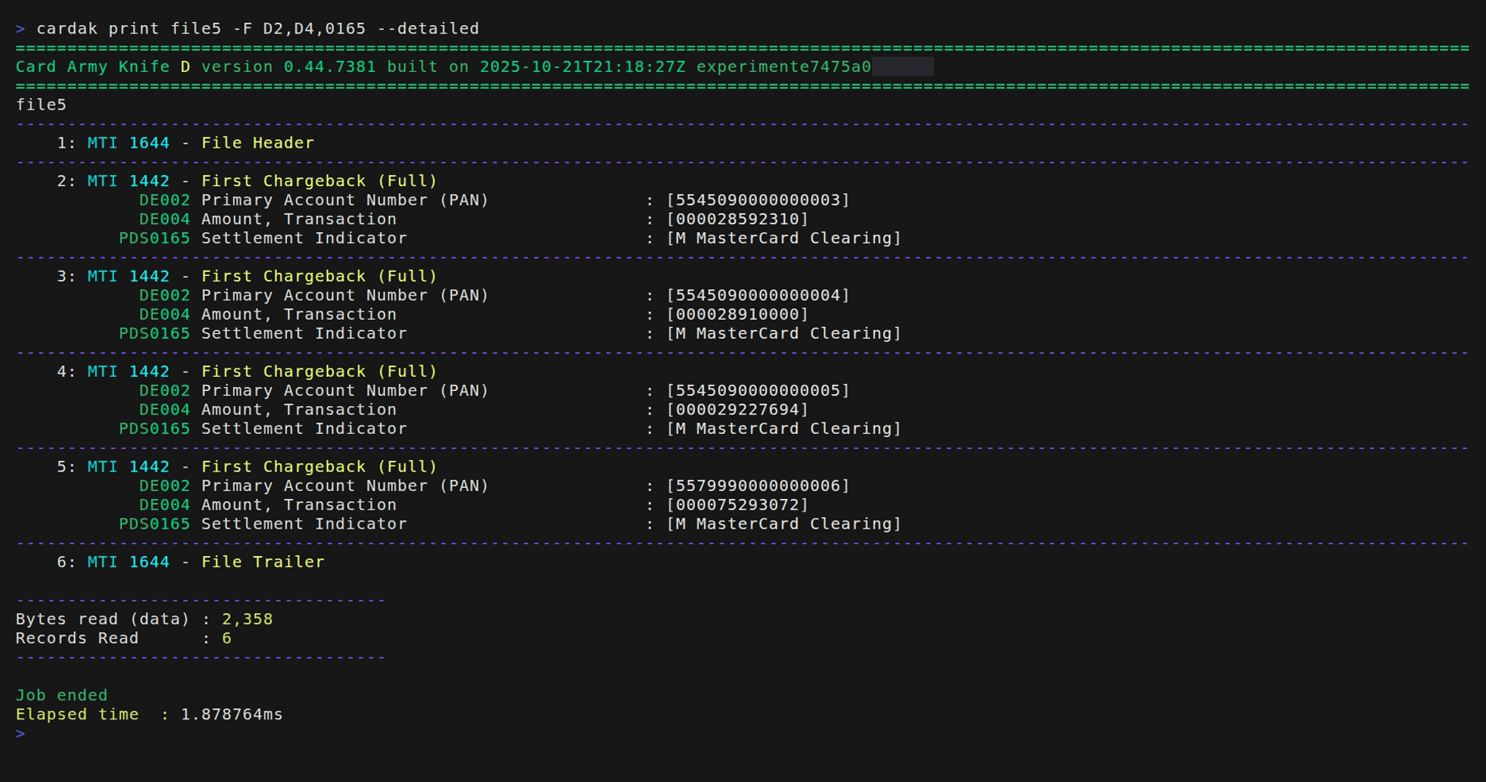The image size is (1486, 782).
Task: Select the Job ended status text
Action: 61,694
